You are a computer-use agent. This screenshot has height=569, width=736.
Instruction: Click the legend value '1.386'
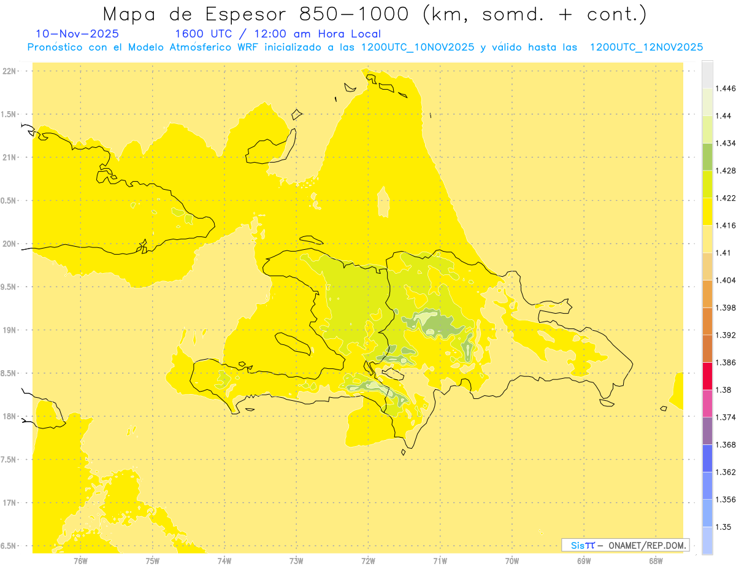(726, 363)
